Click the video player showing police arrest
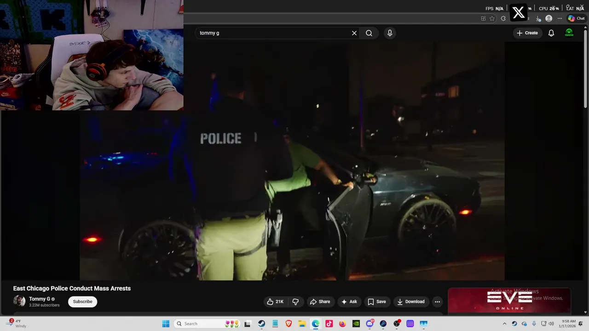Image resolution: width=589 pixels, height=331 pixels. coord(292,161)
